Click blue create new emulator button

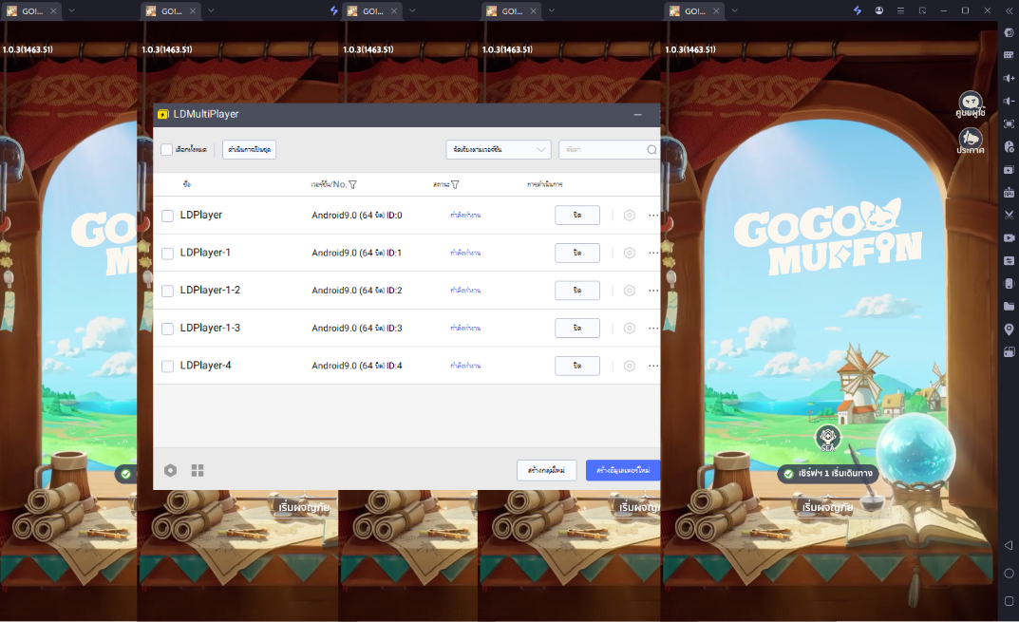click(623, 470)
